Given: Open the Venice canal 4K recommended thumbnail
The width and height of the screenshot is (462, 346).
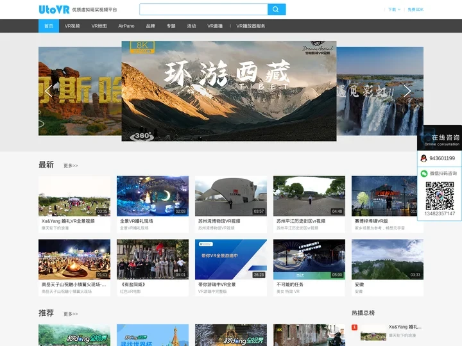Looking at the screenshot, I should (x=309, y=335).
